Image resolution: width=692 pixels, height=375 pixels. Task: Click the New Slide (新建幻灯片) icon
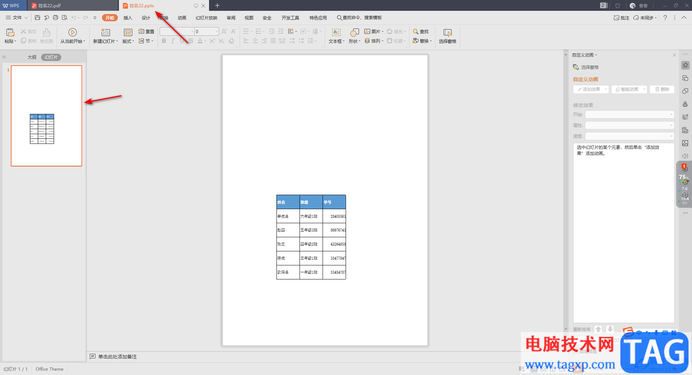pos(105,32)
